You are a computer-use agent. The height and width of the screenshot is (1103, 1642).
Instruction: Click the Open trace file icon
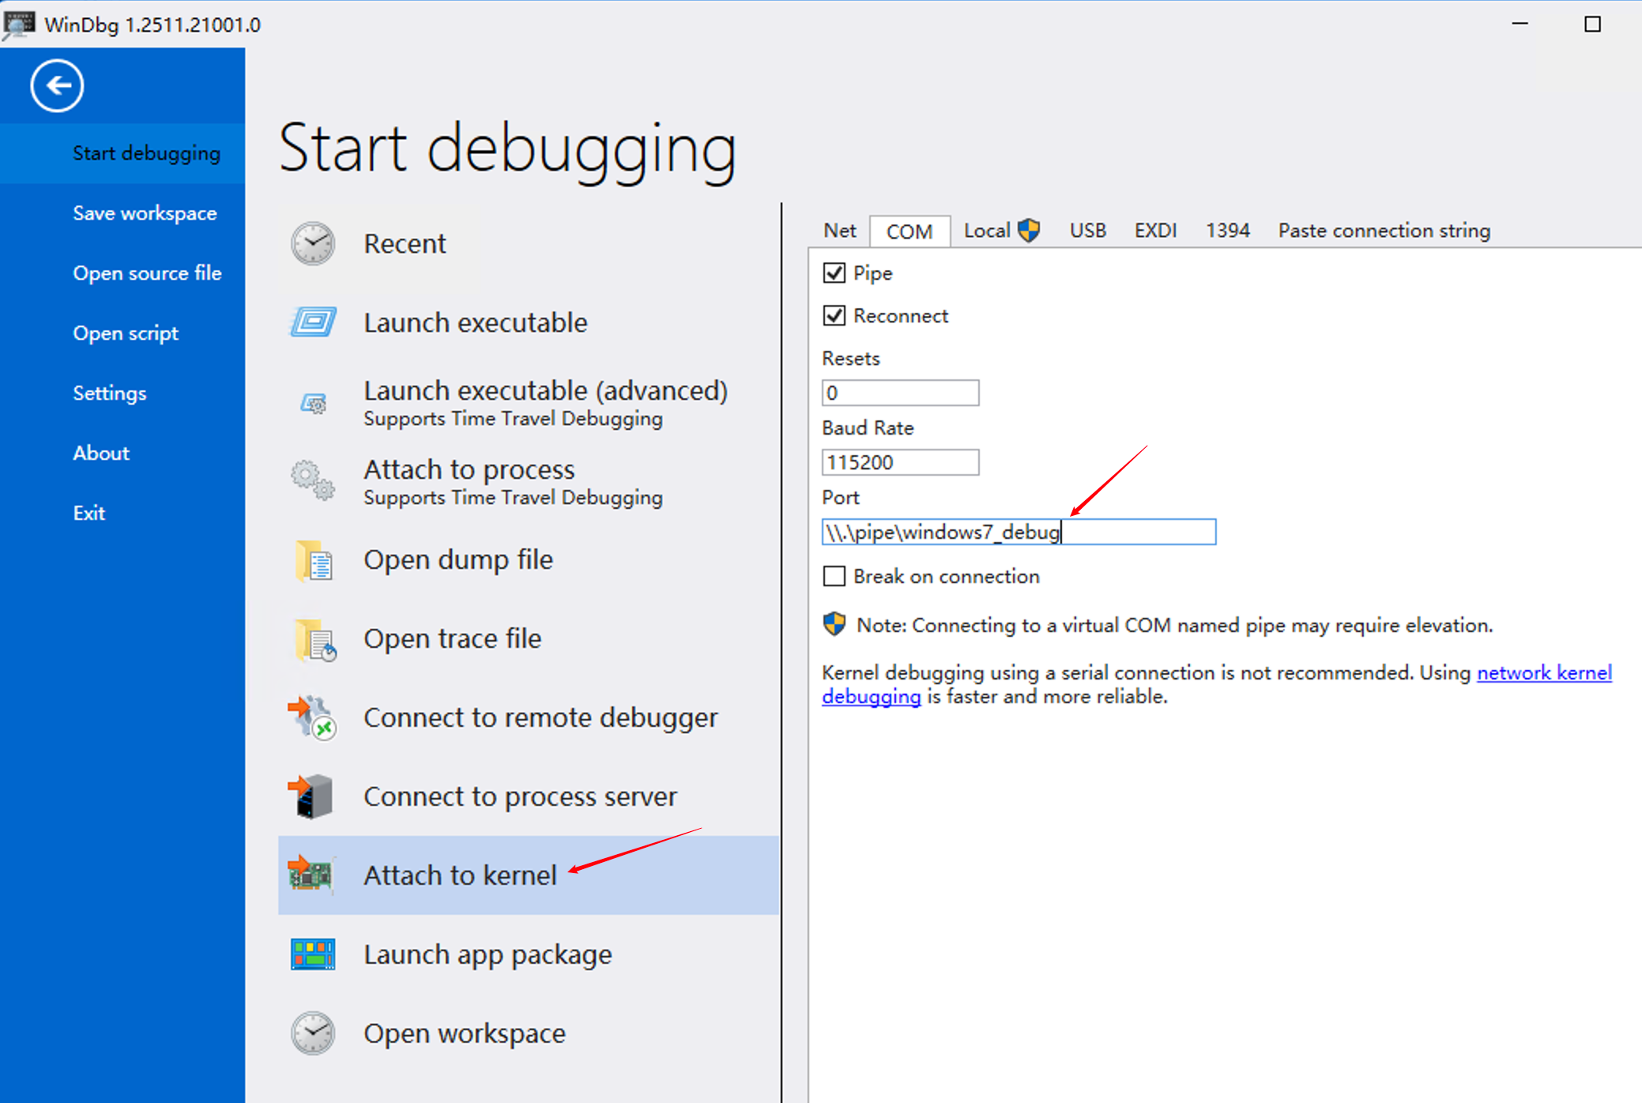[314, 639]
